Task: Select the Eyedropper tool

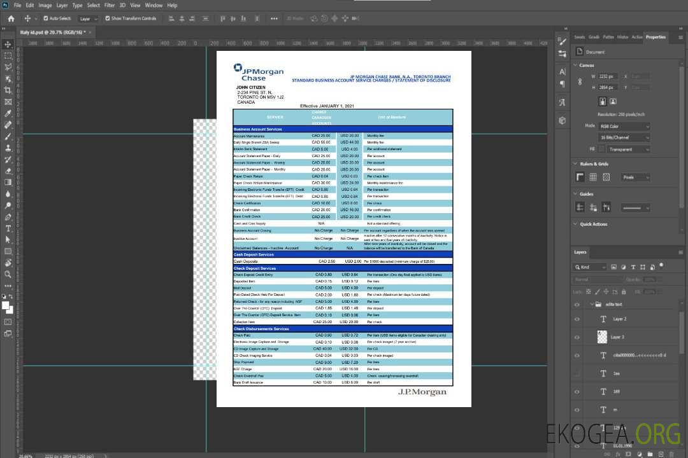Action: point(8,113)
